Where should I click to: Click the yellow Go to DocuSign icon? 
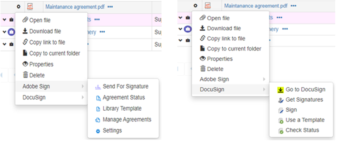click(281, 90)
